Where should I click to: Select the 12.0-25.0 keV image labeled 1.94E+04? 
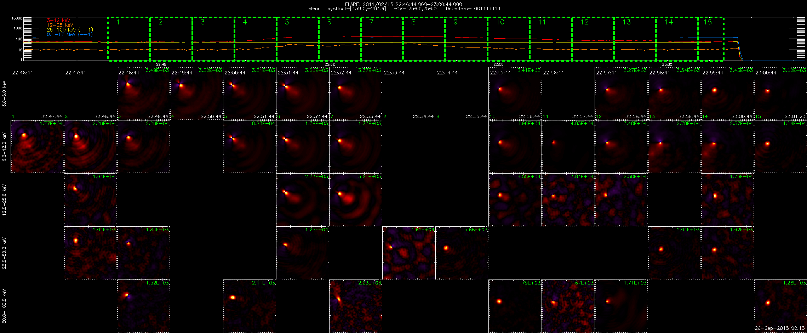[x=90, y=200]
